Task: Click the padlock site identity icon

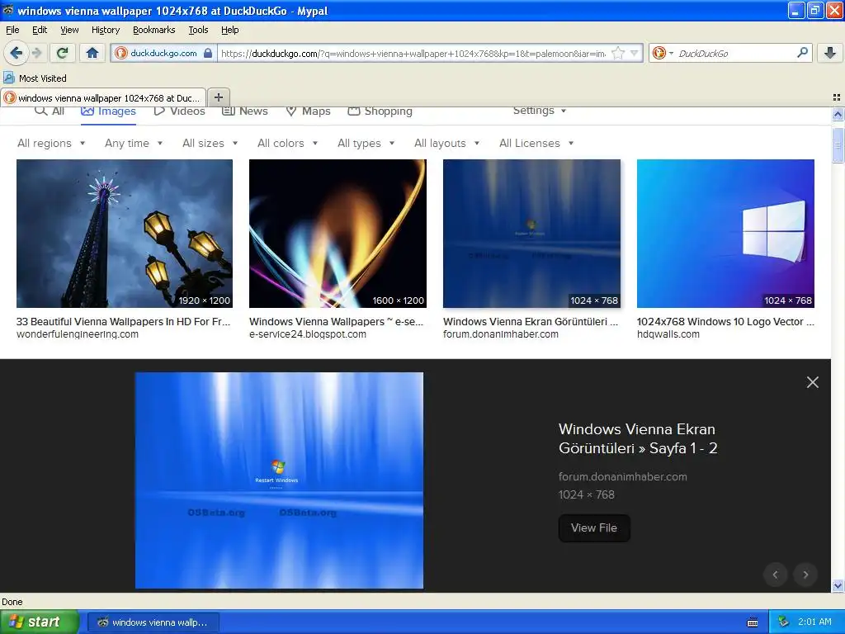Action: [208, 53]
